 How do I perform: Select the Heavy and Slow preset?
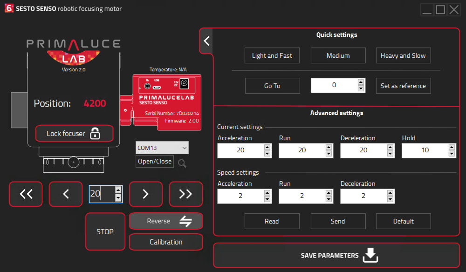coord(403,55)
